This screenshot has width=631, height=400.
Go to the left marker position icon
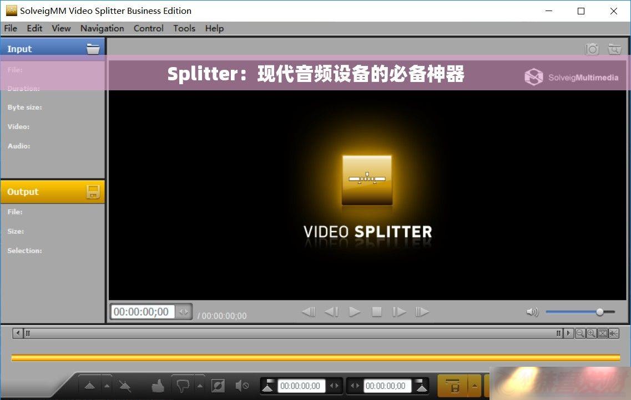pos(268,386)
